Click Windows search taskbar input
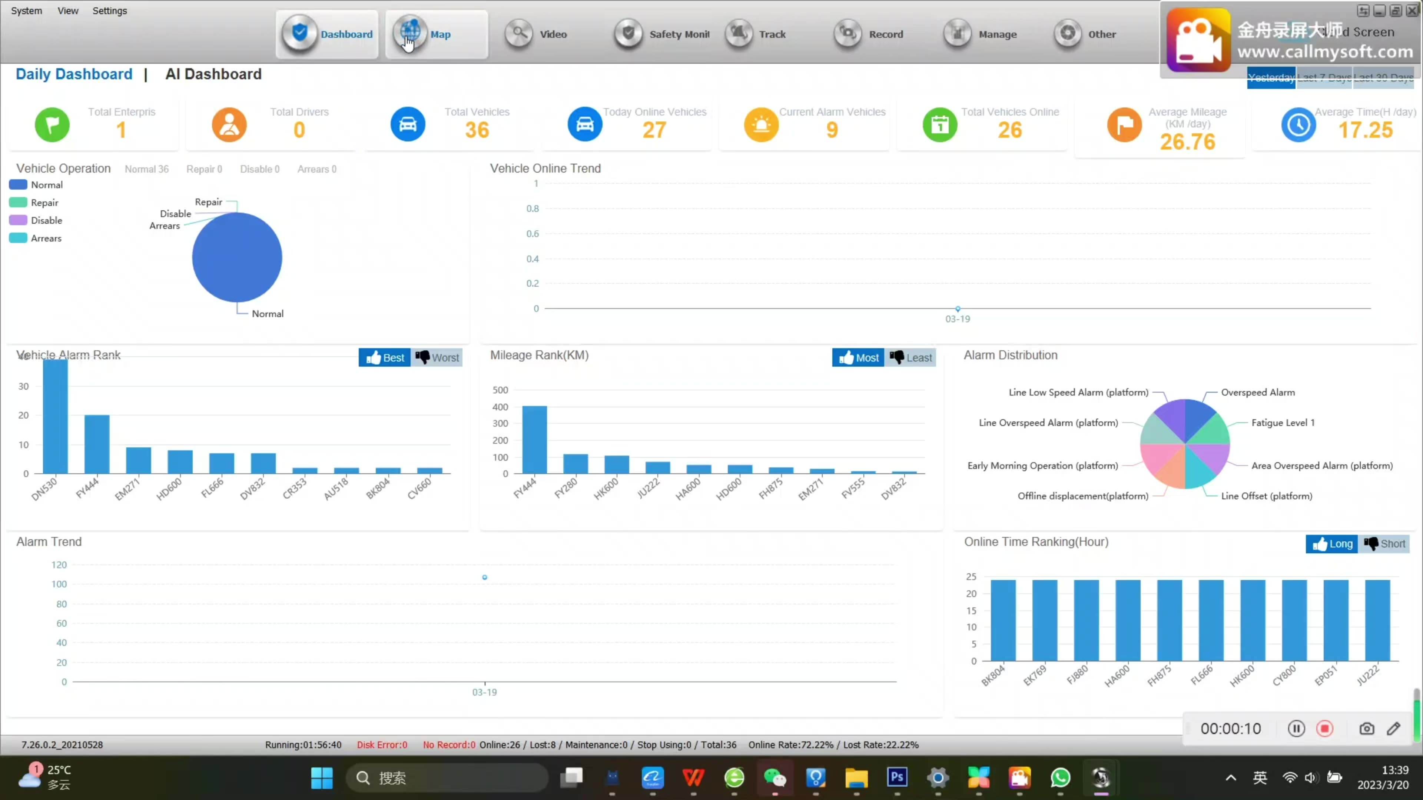This screenshot has width=1423, height=800. pyautogui.click(x=449, y=777)
